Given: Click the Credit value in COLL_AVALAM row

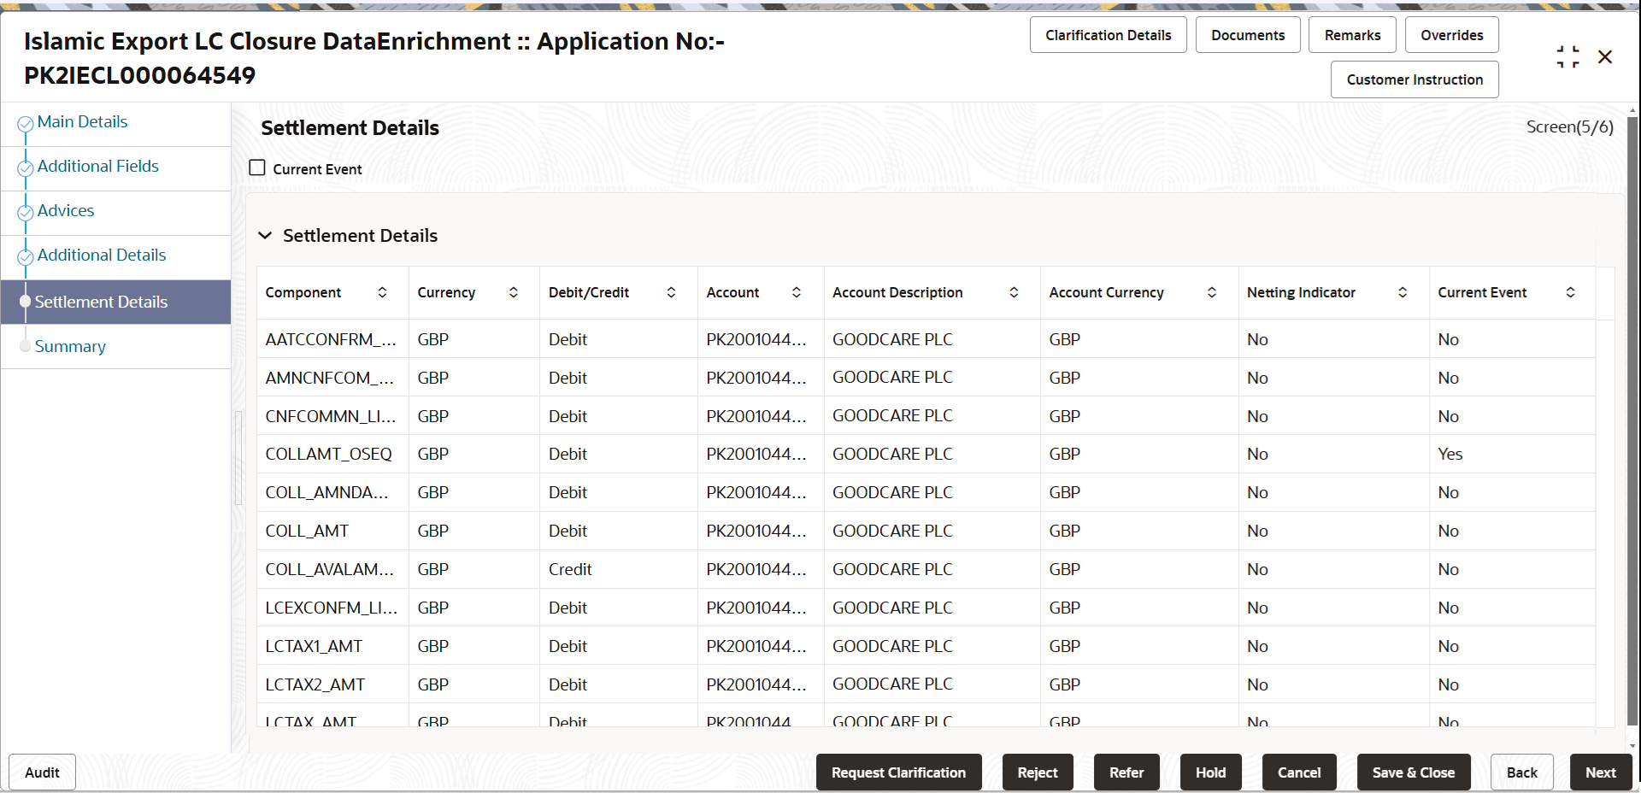Looking at the screenshot, I should tap(570, 570).
